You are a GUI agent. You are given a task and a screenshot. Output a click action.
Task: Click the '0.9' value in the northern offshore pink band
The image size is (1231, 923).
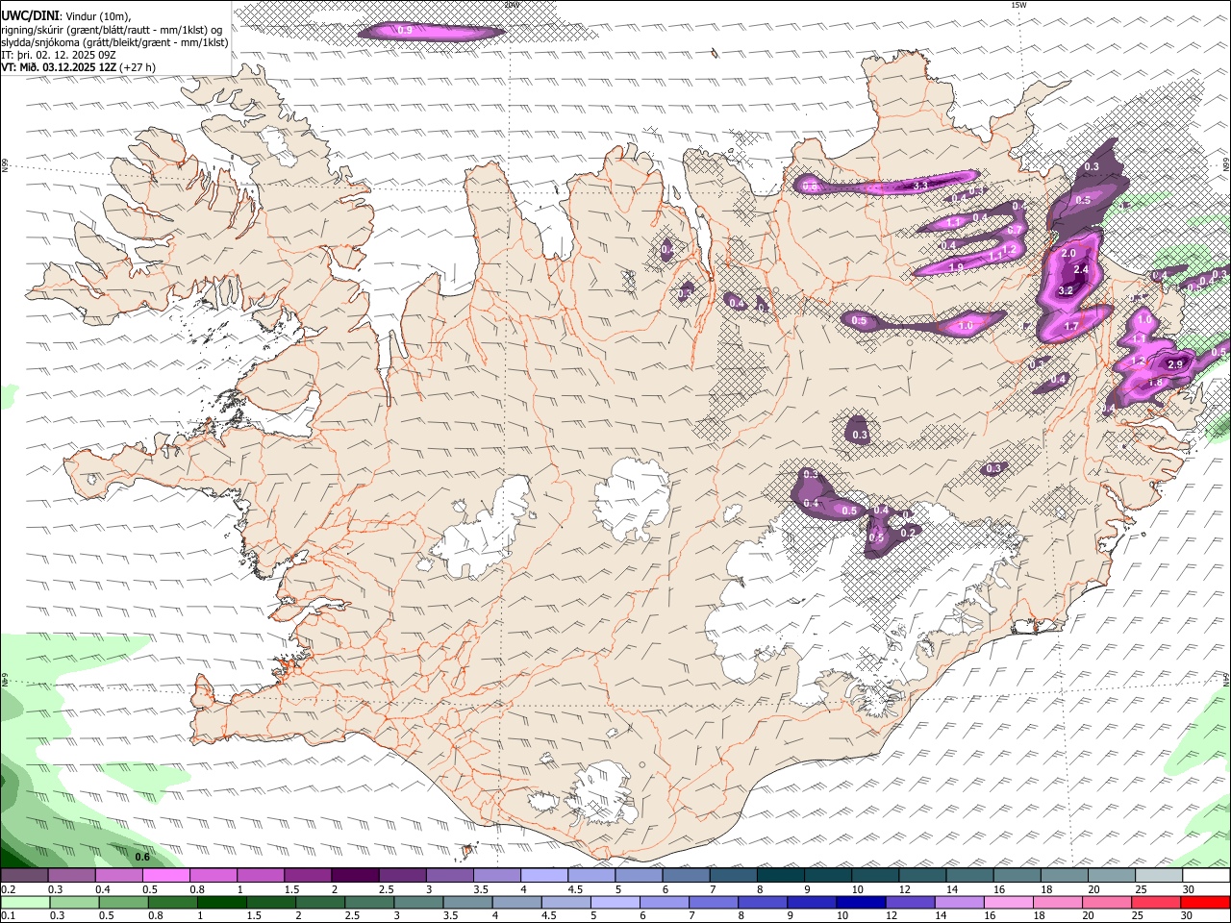[x=405, y=31]
